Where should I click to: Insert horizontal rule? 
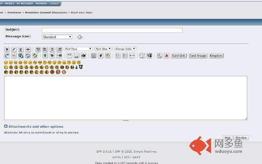click(x=132, y=56)
